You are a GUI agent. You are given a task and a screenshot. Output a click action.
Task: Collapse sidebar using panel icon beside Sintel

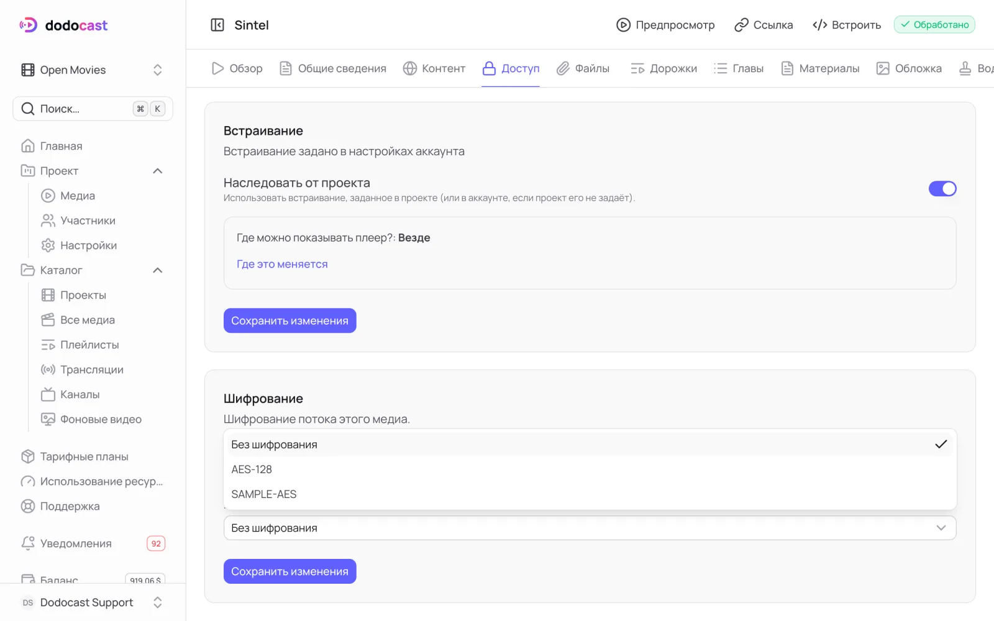[217, 25]
